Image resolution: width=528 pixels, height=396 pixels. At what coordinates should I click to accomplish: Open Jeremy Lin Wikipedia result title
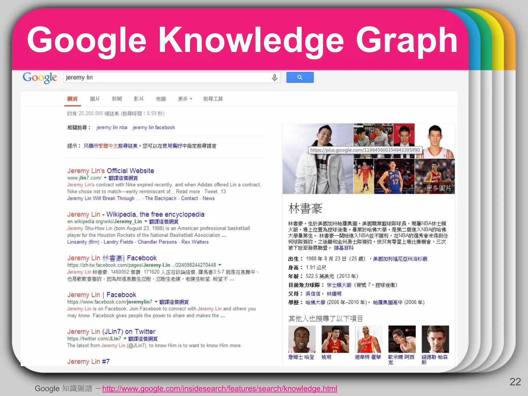136,214
